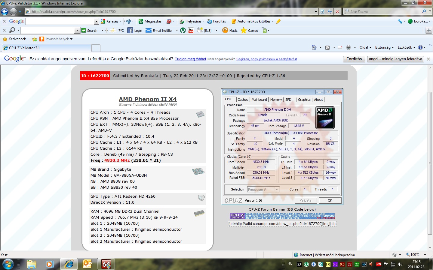Viewport: 433px width, 270px height.
Task: Click the Read mail envelope icon
Action: [x=340, y=47]
